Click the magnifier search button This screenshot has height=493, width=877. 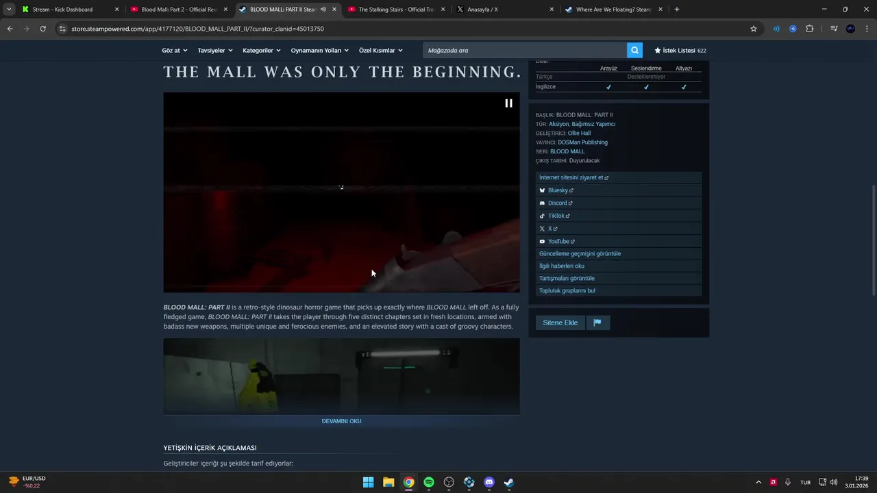pos(634,50)
